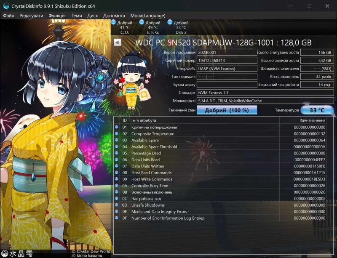Click the firmware version field 20240001
This screenshot has width=337, height=258.
tap(227, 53)
